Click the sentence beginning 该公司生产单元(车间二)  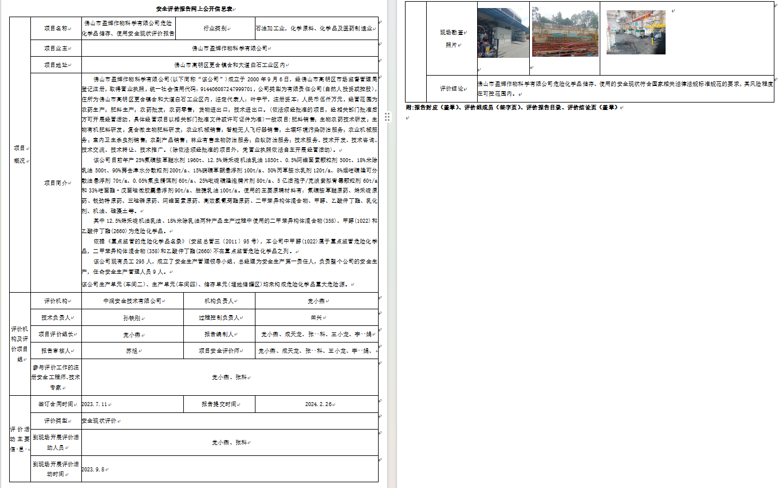tap(217, 284)
